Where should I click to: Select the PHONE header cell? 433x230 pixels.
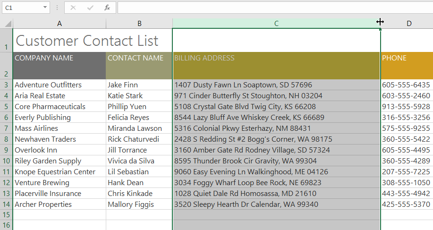point(407,66)
